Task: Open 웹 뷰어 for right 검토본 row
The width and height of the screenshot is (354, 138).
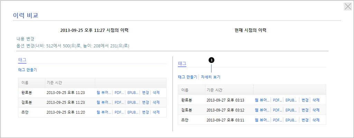Action: pyautogui.click(x=262, y=110)
